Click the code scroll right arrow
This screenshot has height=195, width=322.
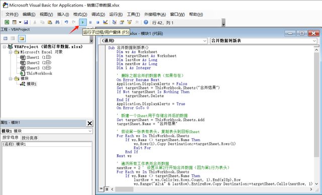(x=311, y=189)
